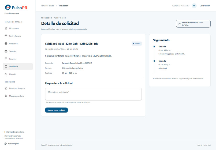
Task: Click the Detalle de solicitud title
Action: point(60,23)
